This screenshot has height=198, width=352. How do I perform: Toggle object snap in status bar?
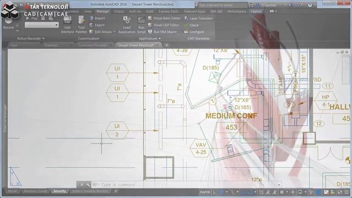[x=250, y=192]
